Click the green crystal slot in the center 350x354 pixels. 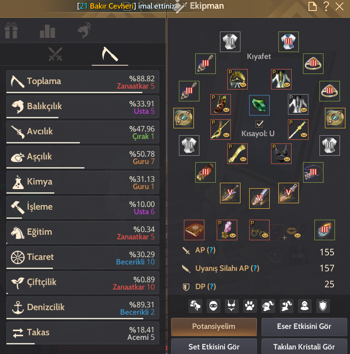point(259,105)
